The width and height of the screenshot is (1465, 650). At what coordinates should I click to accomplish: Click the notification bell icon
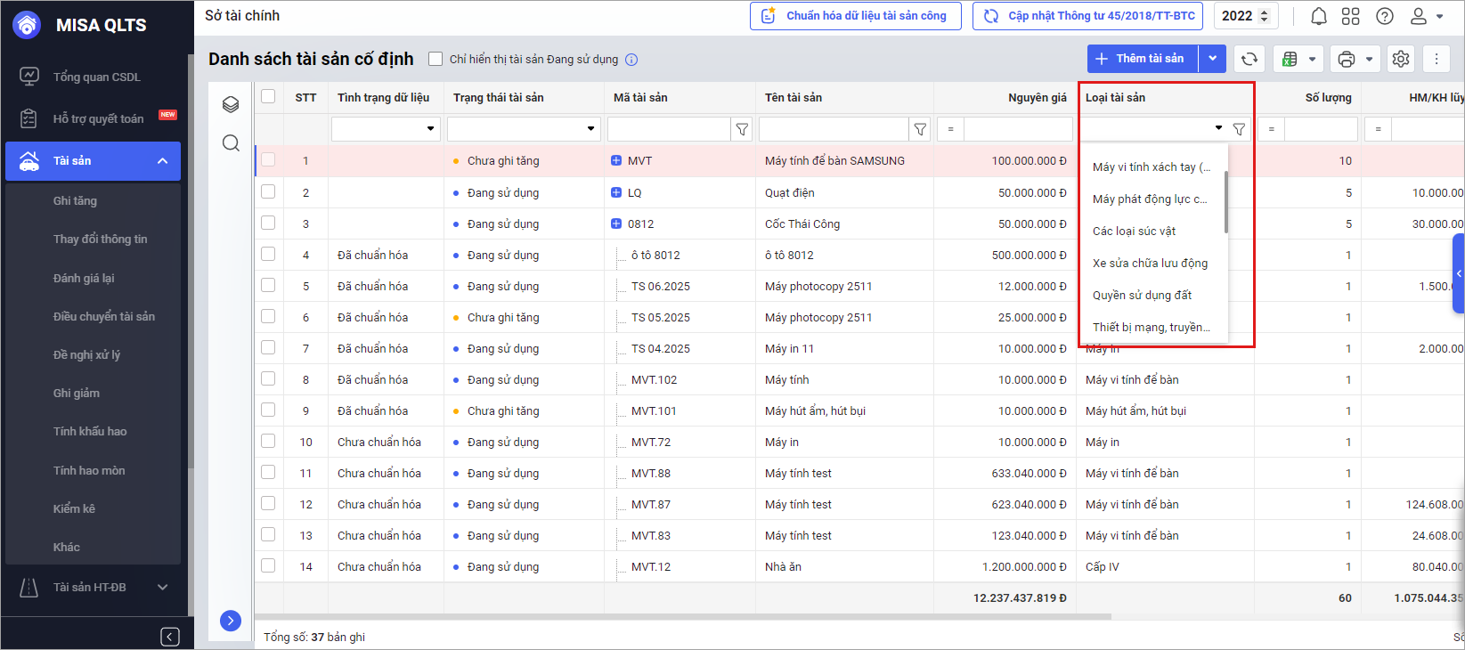[x=1319, y=16]
